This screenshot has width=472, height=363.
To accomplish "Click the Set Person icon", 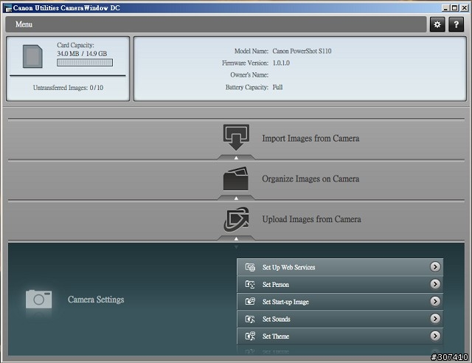I will pyautogui.click(x=250, y=284).
